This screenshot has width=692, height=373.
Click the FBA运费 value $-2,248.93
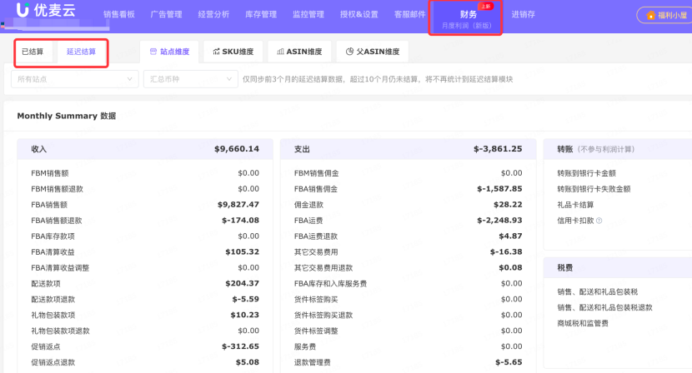[499, 221]
